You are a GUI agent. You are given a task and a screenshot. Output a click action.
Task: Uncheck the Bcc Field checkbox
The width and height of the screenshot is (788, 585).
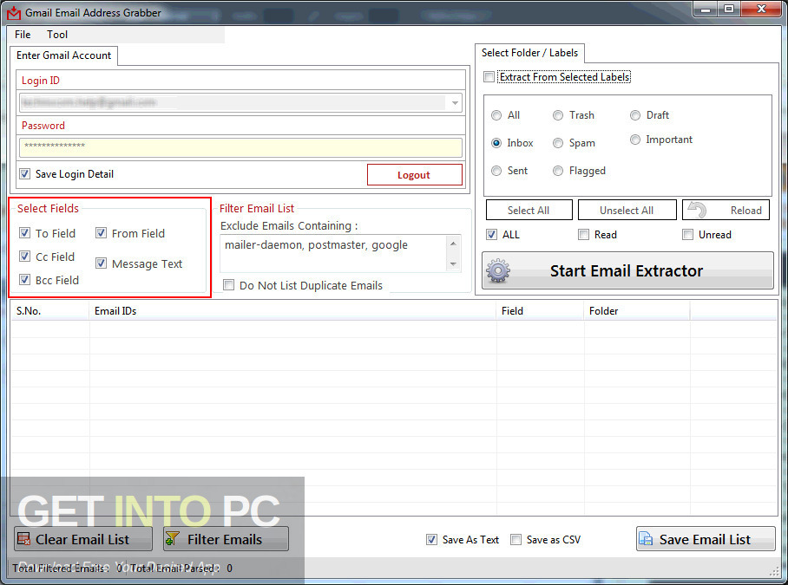click(24, 279)
